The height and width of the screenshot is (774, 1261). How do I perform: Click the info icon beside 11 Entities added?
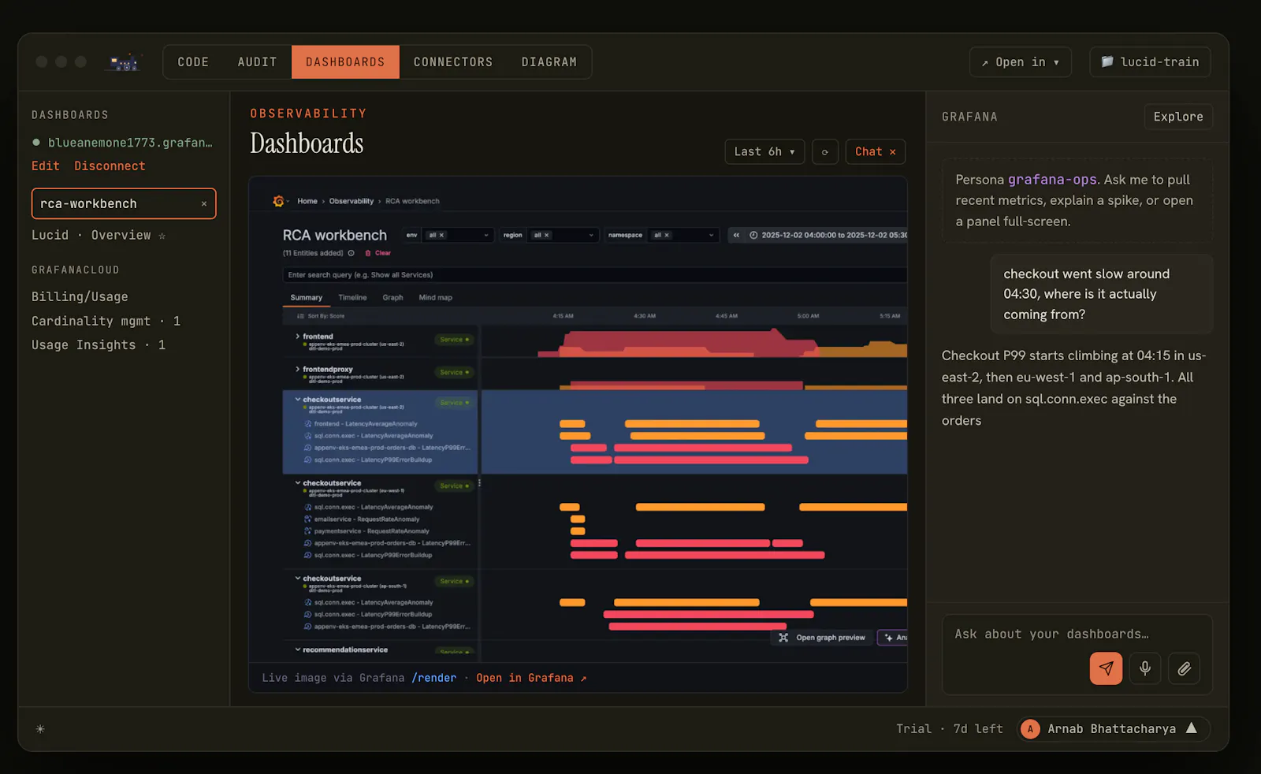click(x=351, y=253)
